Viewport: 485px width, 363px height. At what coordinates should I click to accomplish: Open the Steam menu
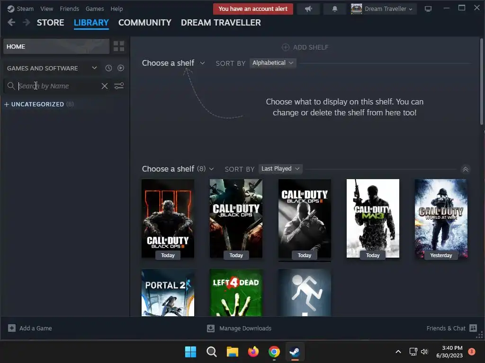tap(25, 9)
